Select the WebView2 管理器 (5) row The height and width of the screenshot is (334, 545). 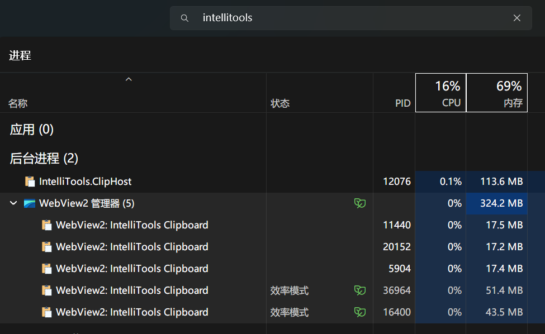coord(273,203)
